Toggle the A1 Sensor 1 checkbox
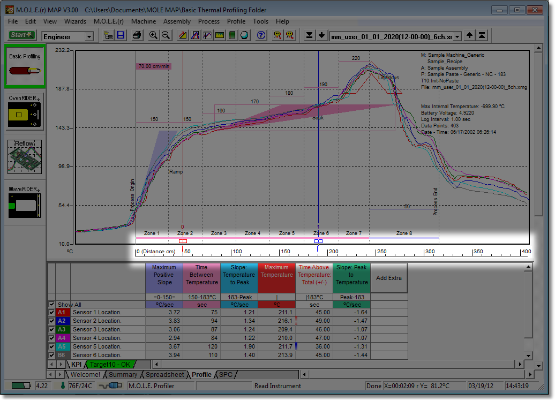The image size is (555, 401). coord(51,312)
